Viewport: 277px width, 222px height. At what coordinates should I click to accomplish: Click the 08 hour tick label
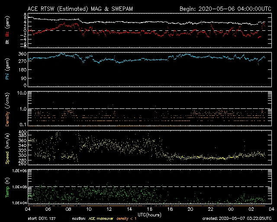click(69, 209)
